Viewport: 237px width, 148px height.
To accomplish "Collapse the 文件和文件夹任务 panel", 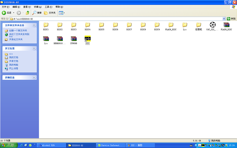I will pos(34,25).
